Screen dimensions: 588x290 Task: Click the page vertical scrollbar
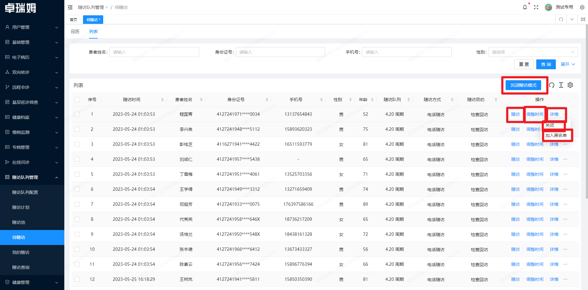coord(586,112)
